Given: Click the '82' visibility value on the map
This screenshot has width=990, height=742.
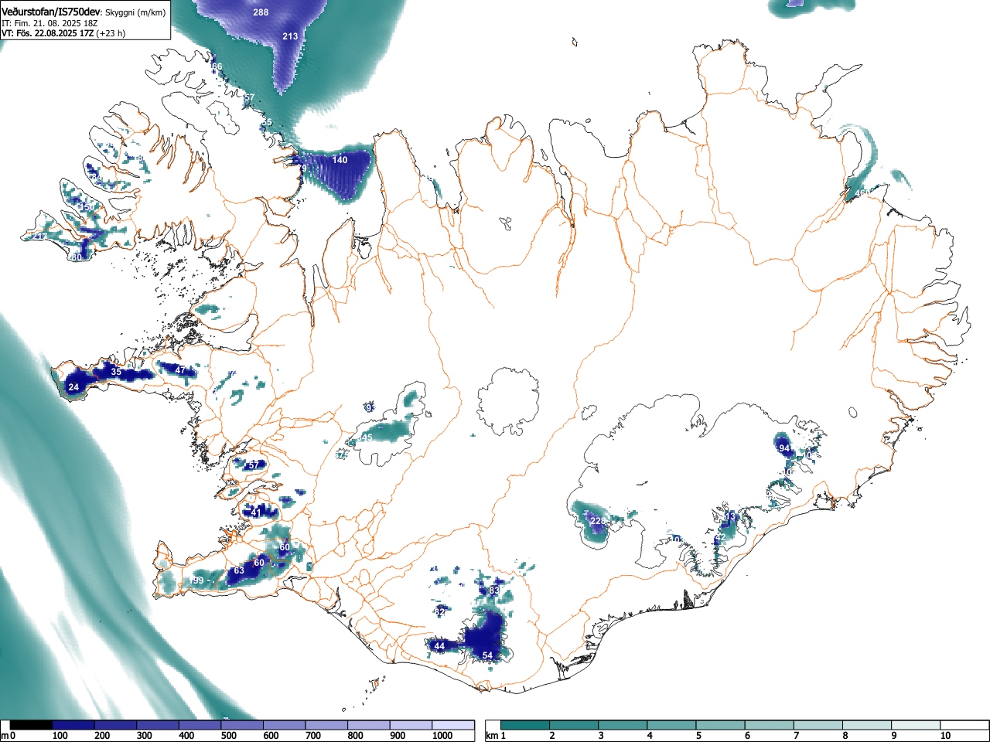Looking at the screenshot, I should (439, 611).
